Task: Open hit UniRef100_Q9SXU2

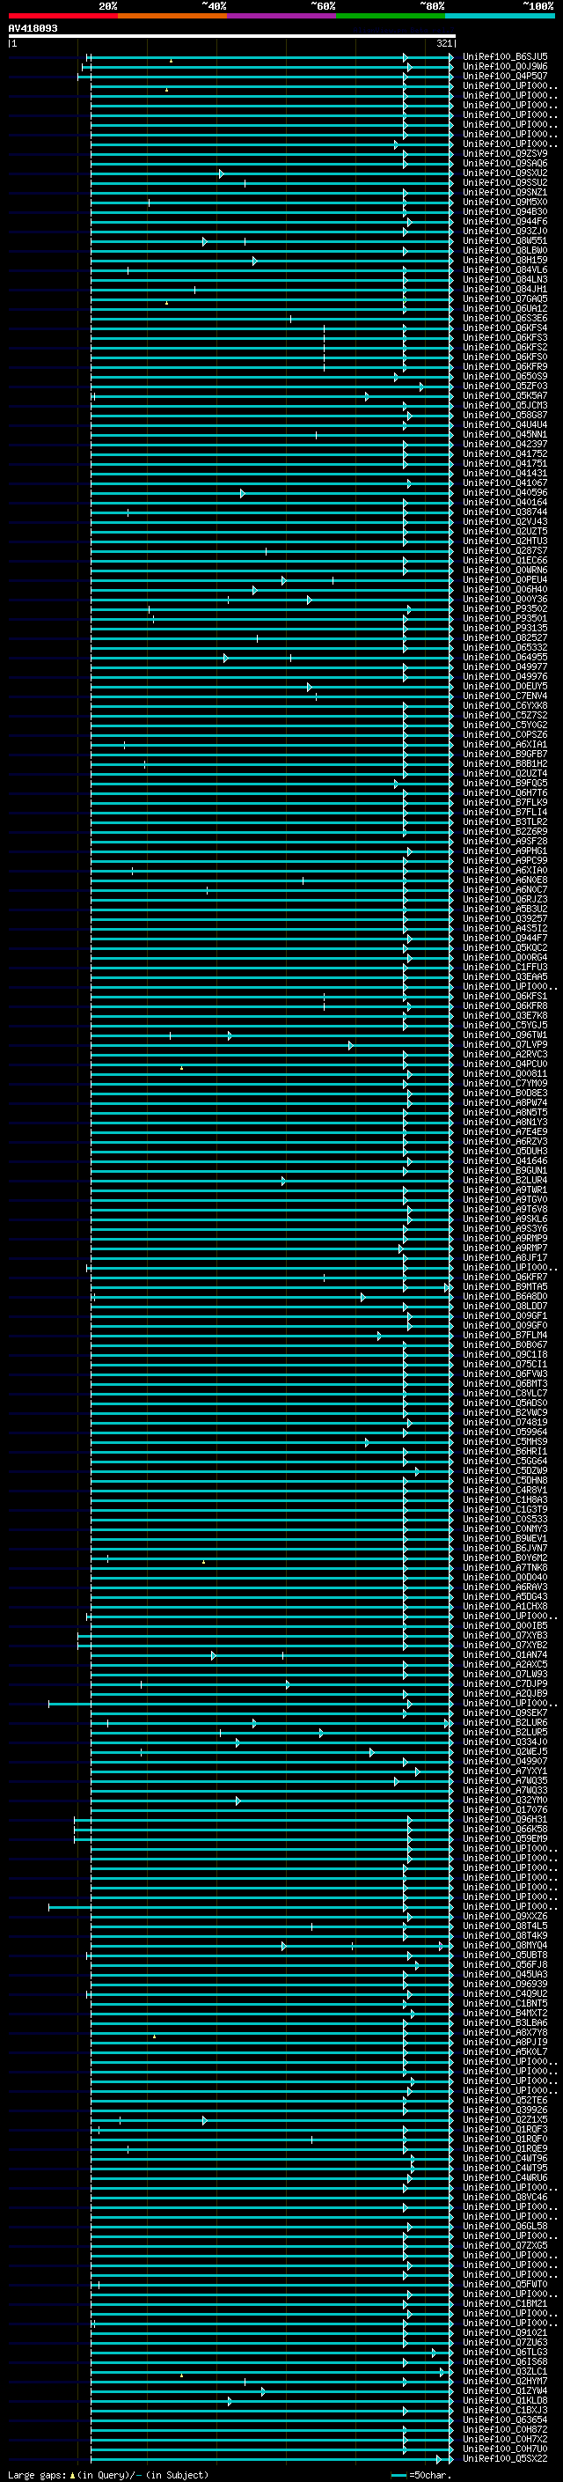Action: click(x=505, y=173)
